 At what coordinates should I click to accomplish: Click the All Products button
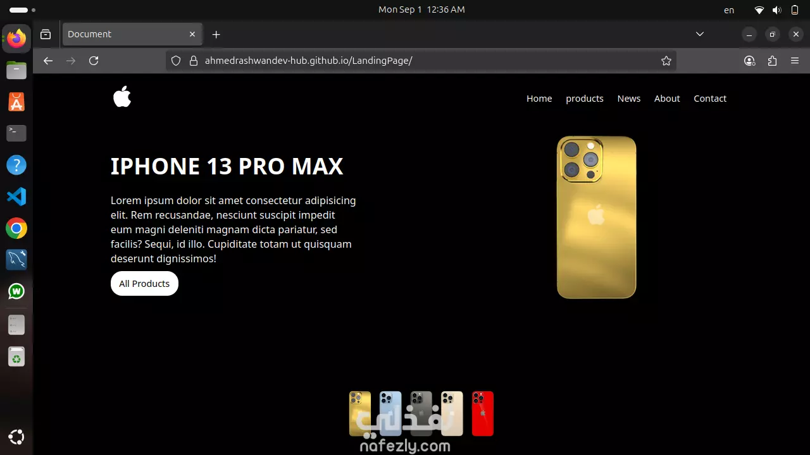(x=144, y=283)
